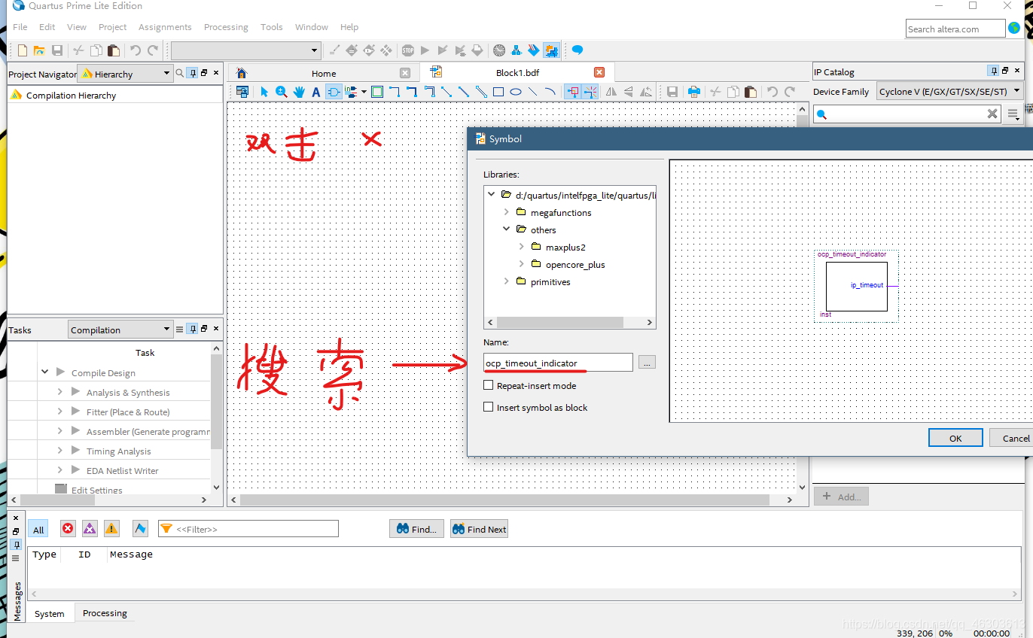Select the Arc drawing tool

(550, 92)
